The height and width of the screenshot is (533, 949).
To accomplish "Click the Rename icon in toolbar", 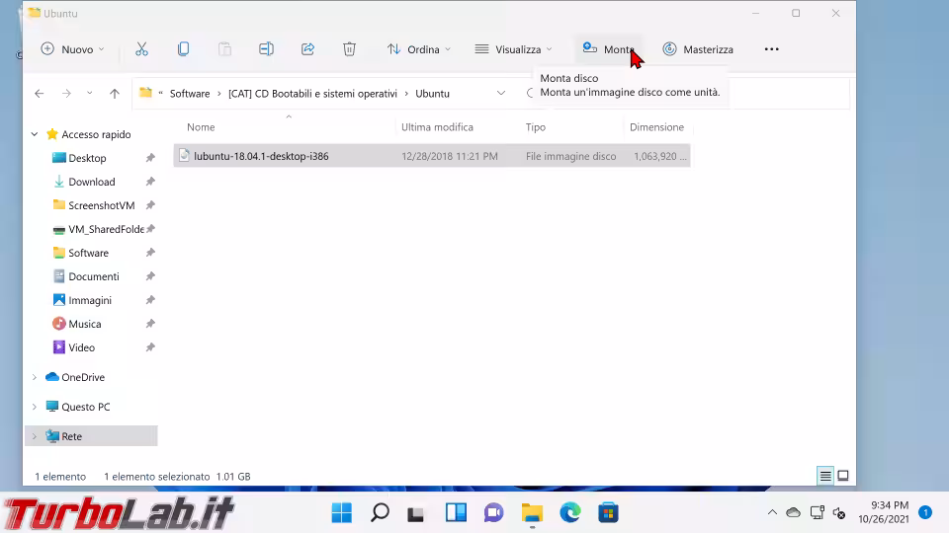I will [x=266, y=49].
